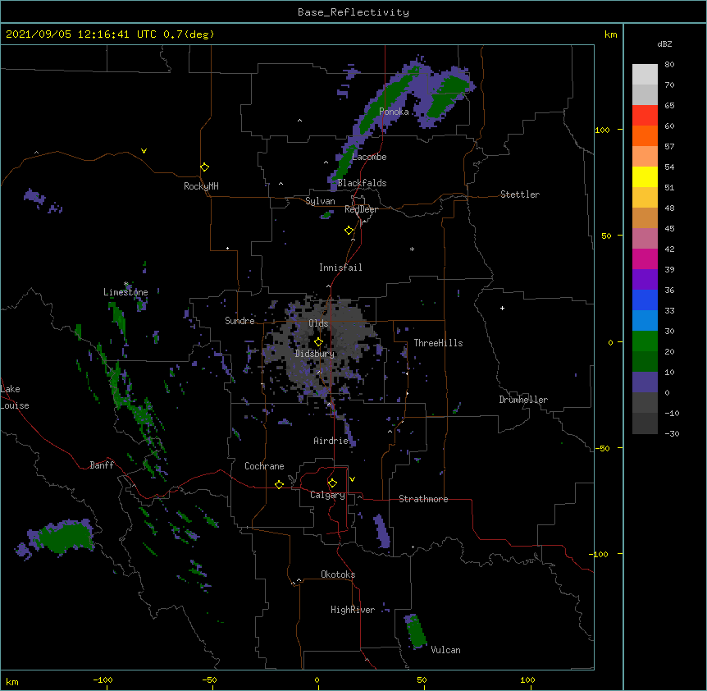Click the Blackfalds label
Screen dimensions: 707x691
click(362, 183)
